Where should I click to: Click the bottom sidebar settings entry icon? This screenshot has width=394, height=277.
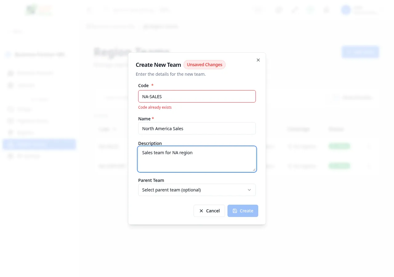[10, 156]
